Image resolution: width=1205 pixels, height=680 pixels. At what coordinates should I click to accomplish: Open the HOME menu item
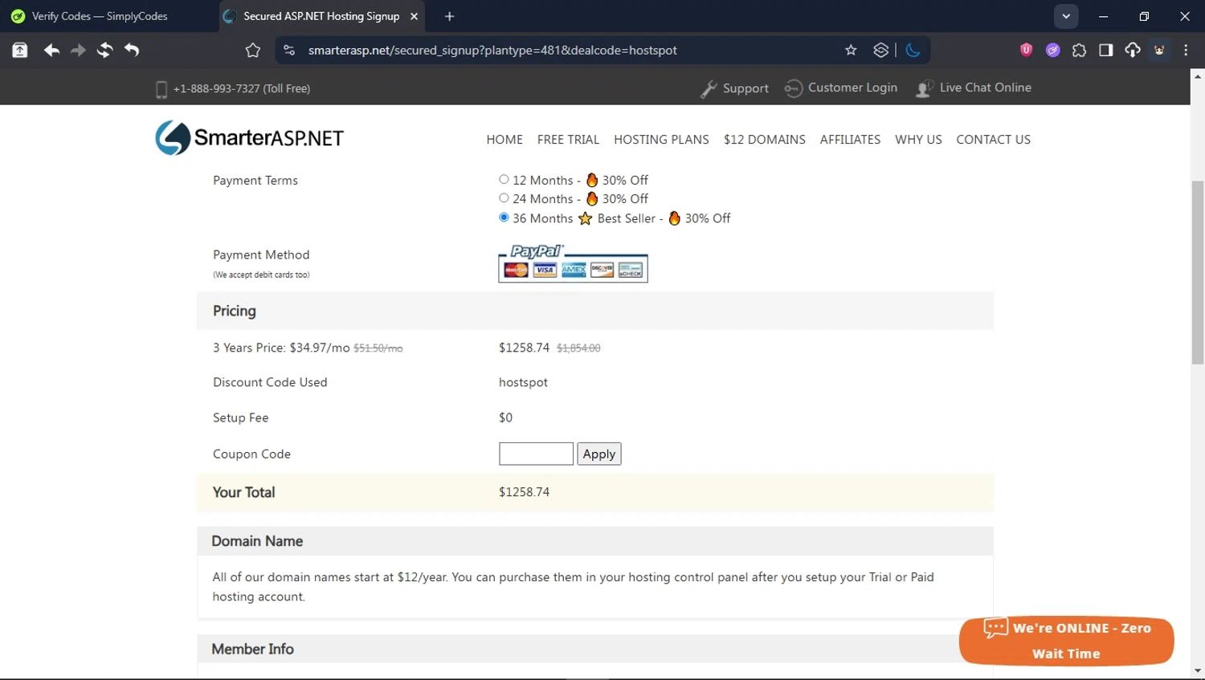tap(504, 140)
